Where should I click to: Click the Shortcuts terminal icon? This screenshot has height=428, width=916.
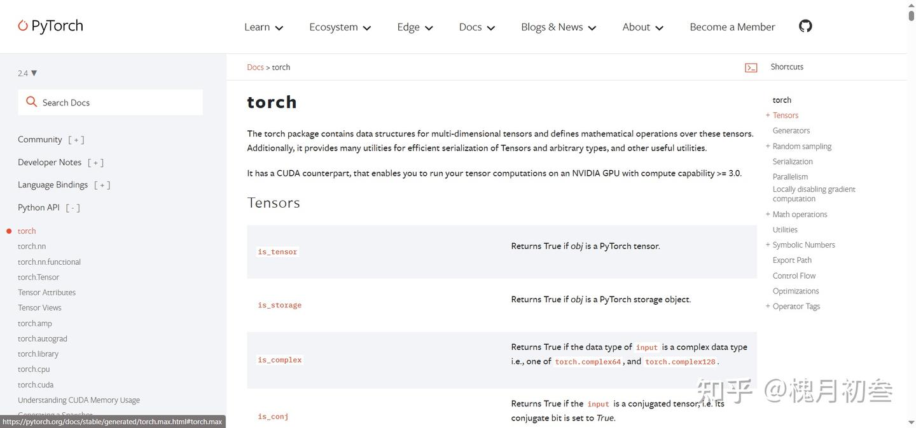pyautogui.click(x=751, y=67)
